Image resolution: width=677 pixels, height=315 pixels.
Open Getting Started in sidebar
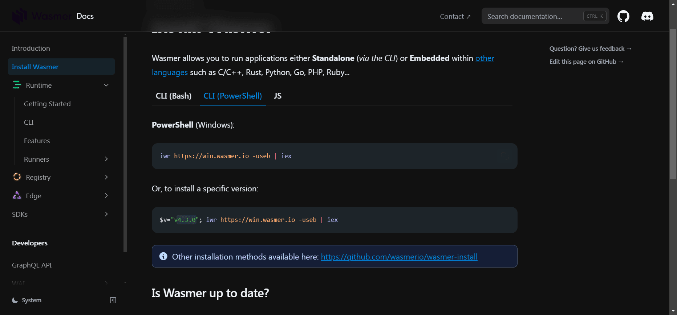point(47,104)
